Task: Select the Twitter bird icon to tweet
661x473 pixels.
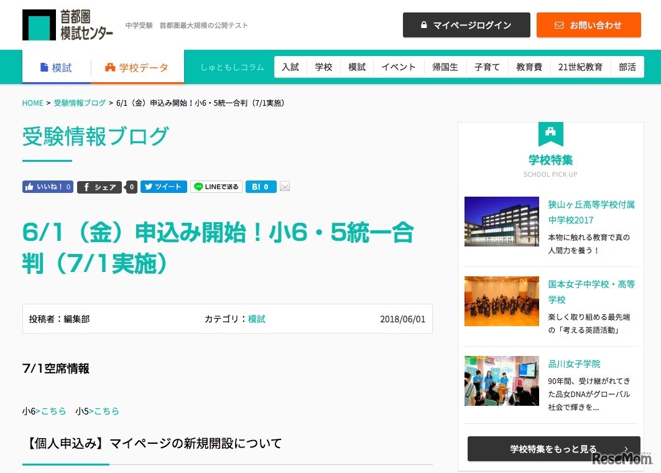Action: pos(148,186)
